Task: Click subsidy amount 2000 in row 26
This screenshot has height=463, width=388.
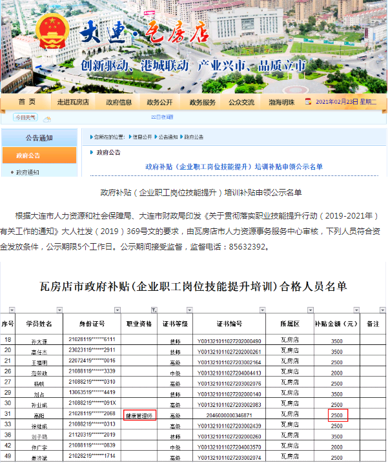Action: (x=336, y=373)
